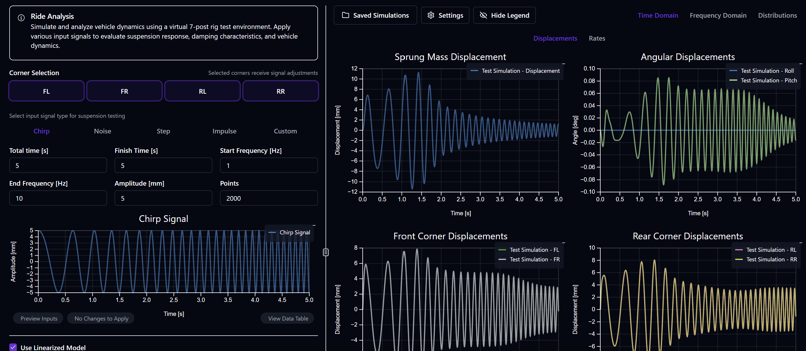
Task: Open the View Data Table button
Action: [288, 319]
